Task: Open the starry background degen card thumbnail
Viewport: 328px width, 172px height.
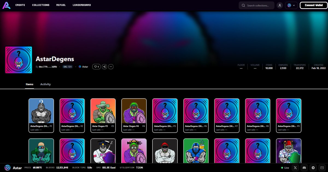Action: pyautogui.click(x=288, y=151)
